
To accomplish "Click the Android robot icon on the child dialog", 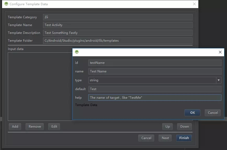I will tap(77, 52).
